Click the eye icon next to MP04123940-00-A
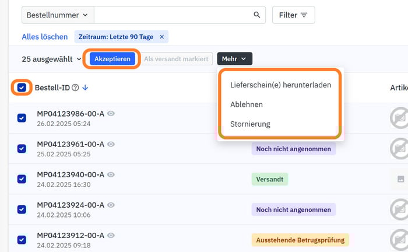Screen dimensions: 408x252 111,174
